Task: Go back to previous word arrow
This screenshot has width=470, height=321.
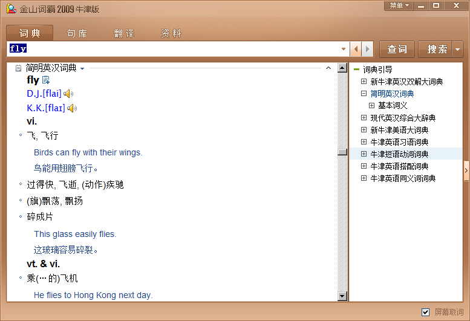Action: (x=356, y=49)
